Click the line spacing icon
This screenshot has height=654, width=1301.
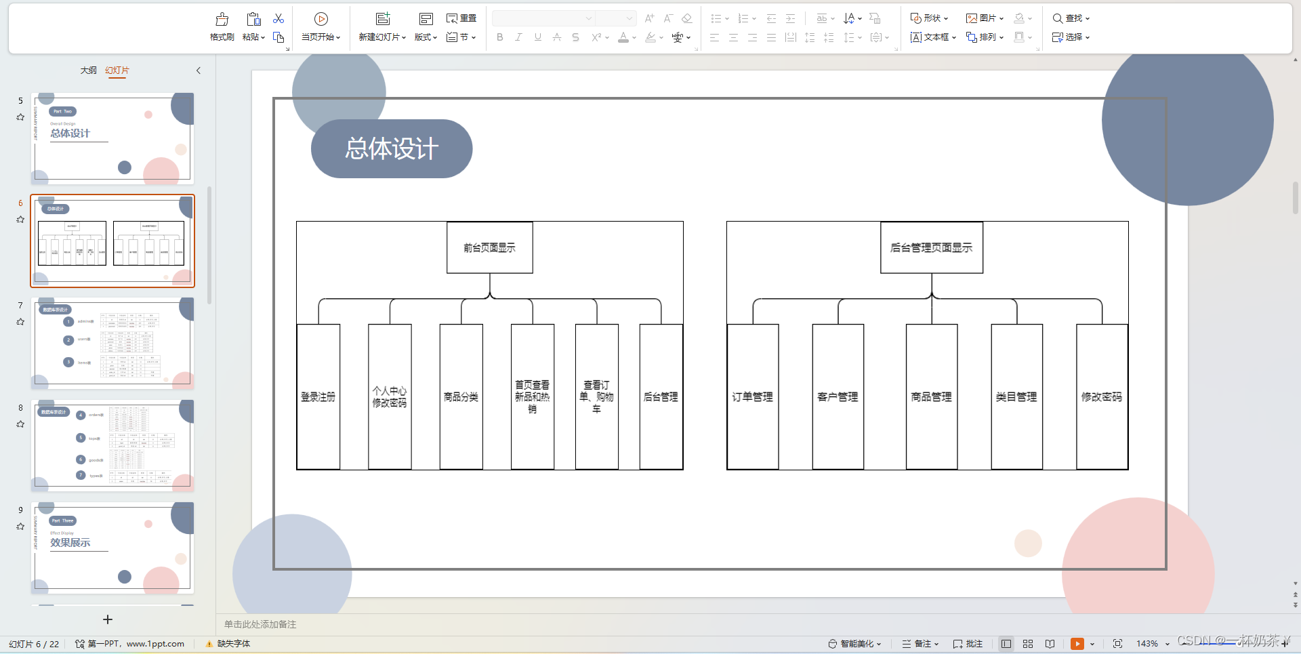click(849, 37)
